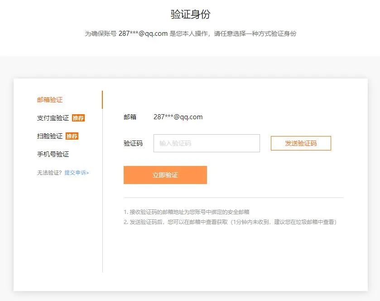The image size is (380, 301).
Task: Submit with the 立即验证 button
Action: point(165,175)
